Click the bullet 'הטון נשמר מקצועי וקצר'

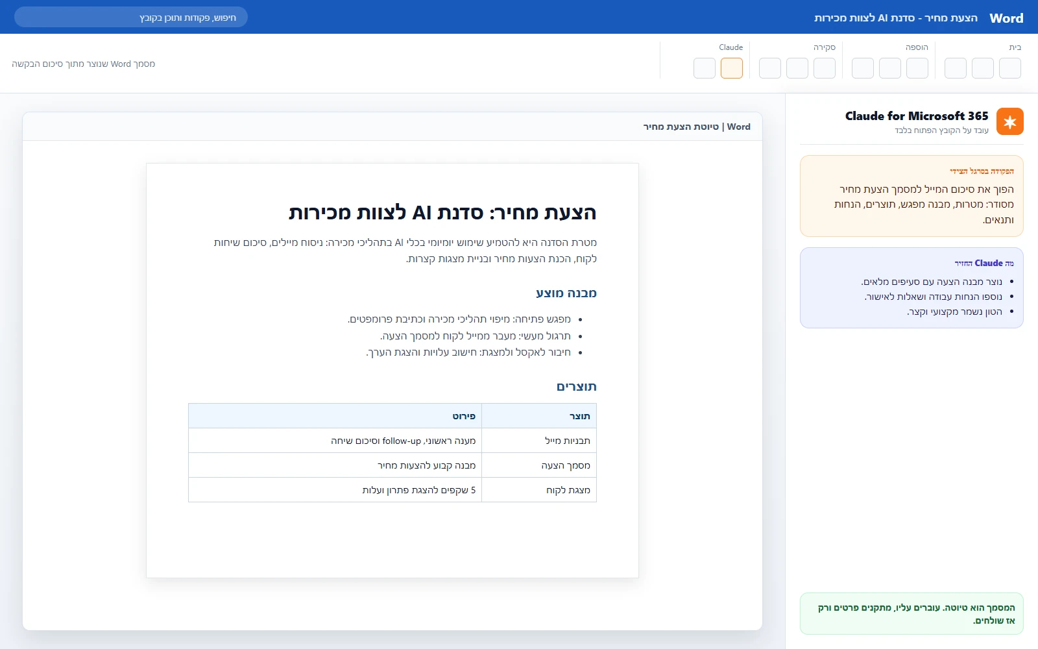tap(954, 312)
